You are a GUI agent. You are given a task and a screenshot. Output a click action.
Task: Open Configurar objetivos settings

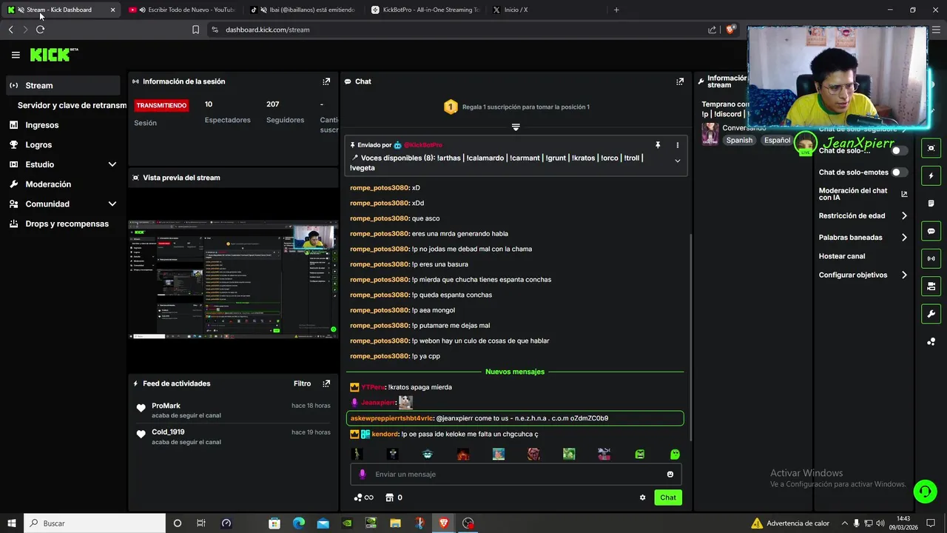[x=863, y=275]
